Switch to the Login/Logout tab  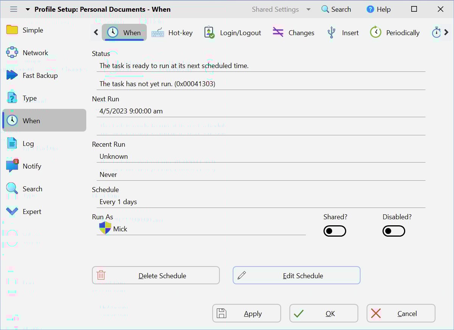click(232, 33)
